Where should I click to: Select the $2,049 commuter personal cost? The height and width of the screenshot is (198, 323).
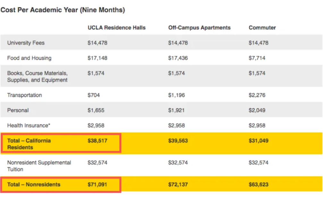(257, 110)
